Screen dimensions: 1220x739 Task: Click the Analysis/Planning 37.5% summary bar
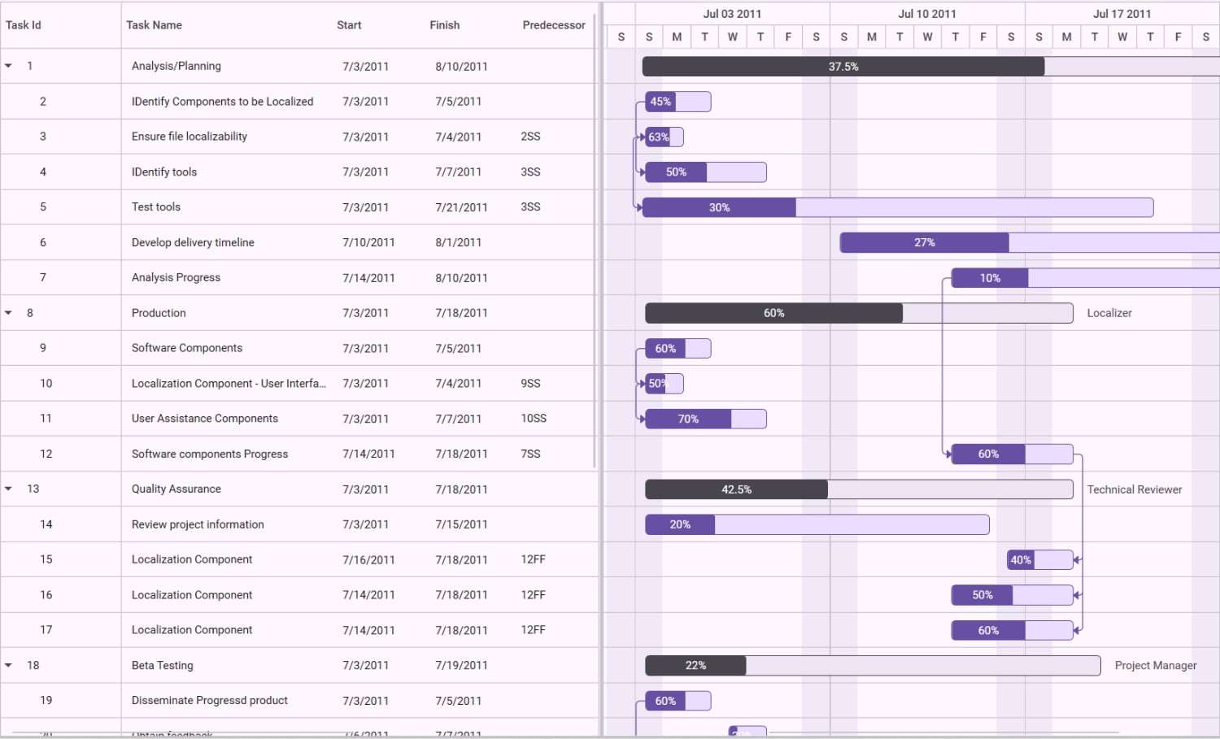click(931, 67)
